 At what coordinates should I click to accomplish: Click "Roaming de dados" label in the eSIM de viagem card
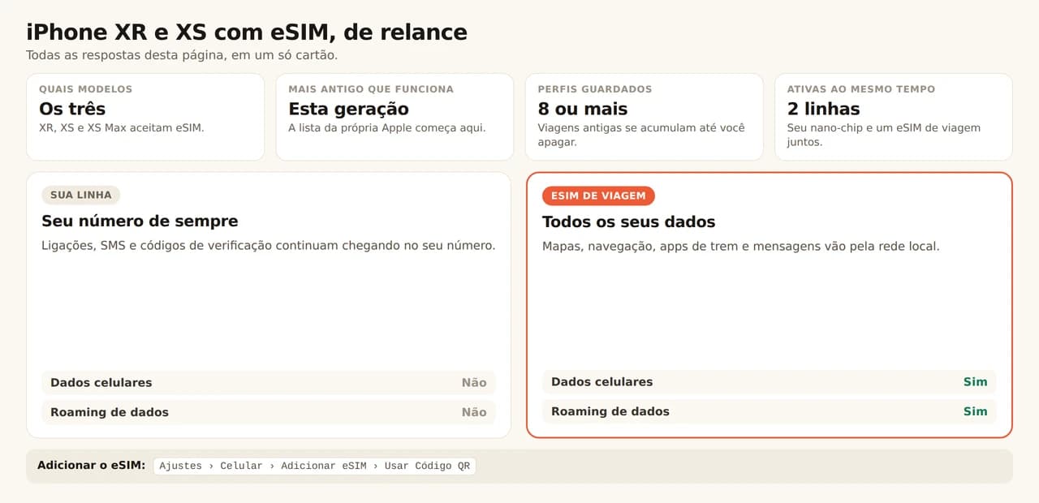610,411
